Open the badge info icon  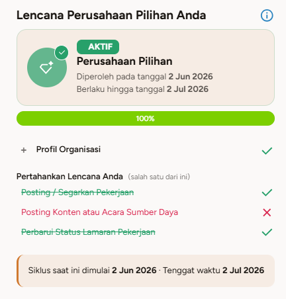pyautogui.click(x=267, y=15)
